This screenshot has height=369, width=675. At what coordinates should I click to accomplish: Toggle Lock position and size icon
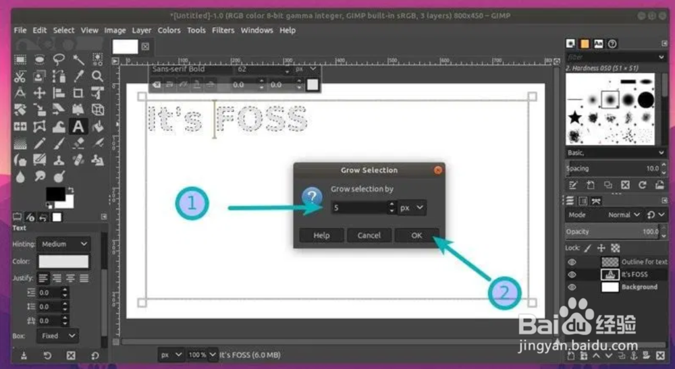(601, 248)
